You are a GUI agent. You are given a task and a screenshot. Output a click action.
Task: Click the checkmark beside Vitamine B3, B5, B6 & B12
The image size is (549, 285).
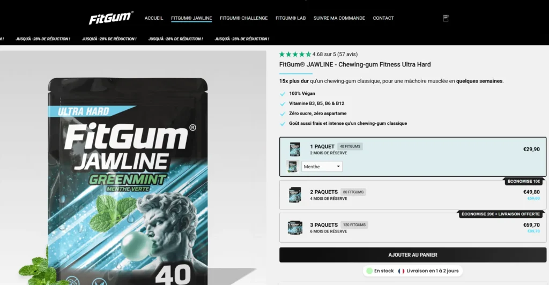pyautogui.click(x=283, y=103)
